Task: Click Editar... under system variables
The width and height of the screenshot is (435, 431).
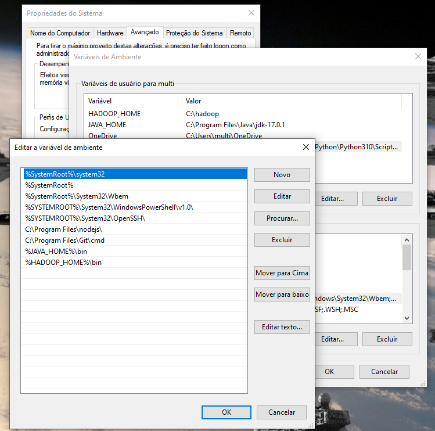Action: click(x=336, y=339)
